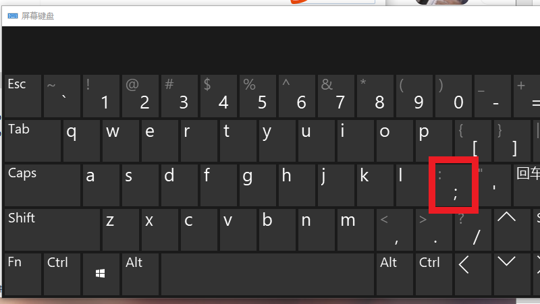
Task: Click the space bar
Action: [267, 274]
